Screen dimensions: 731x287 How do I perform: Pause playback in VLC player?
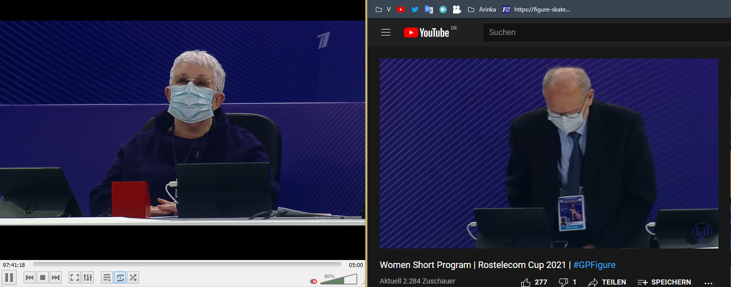point(10,277)
